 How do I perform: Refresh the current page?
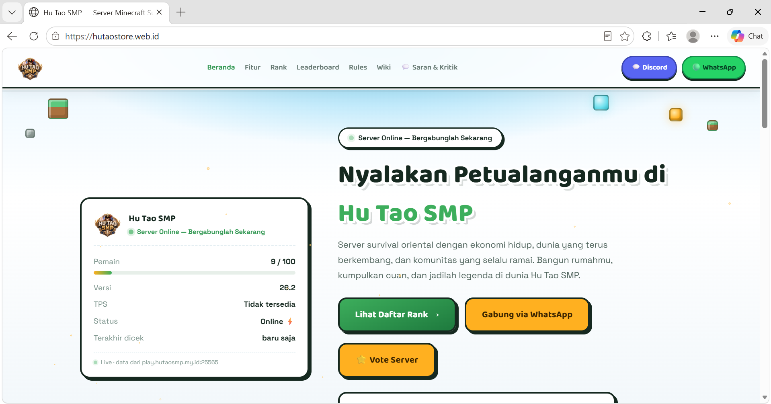(x=34, y=36)
